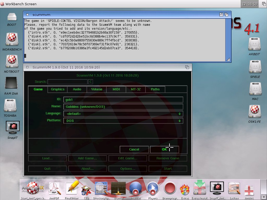Open DirectoryOpus from the dock

(x=101, y=189)
